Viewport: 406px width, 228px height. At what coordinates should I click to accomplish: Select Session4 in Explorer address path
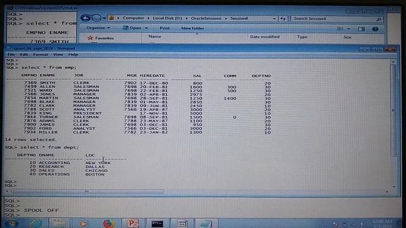[x=239, y=18]
